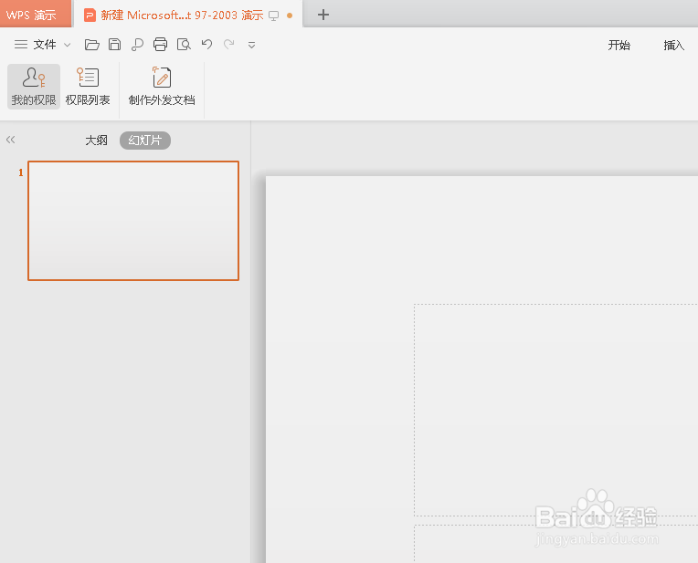698x563 pixels.
Task: Open the 权限列表 button
Action: click(x=88, y=87)
